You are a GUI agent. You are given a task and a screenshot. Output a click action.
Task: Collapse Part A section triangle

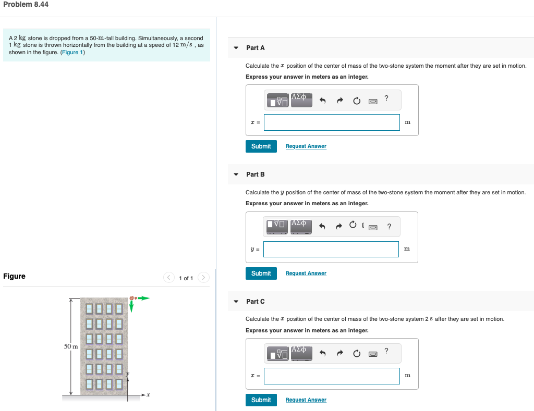236,48
